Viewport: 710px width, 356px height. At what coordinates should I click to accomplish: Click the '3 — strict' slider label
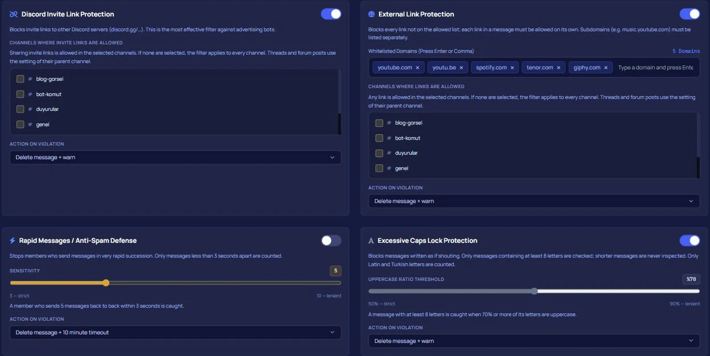click(19, 296)
